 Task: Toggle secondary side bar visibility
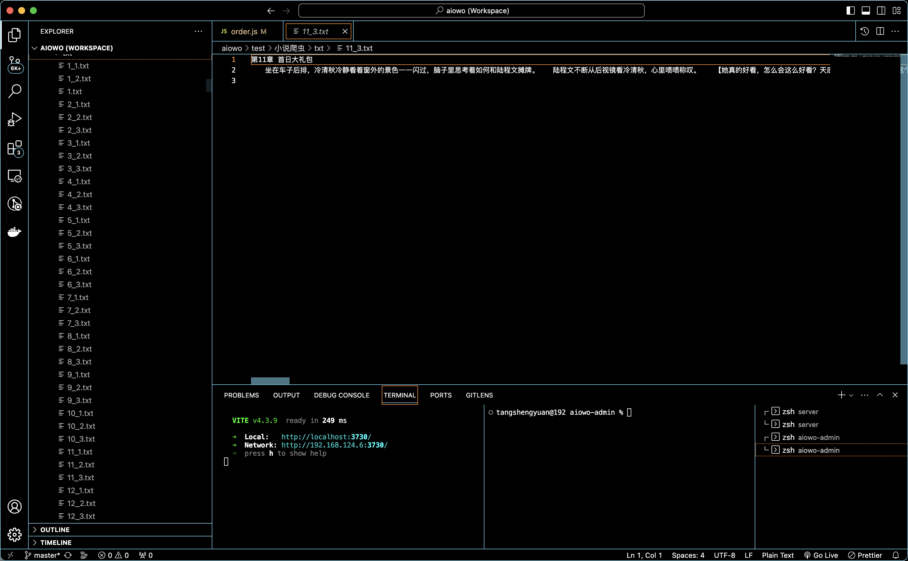coord(881,11)
